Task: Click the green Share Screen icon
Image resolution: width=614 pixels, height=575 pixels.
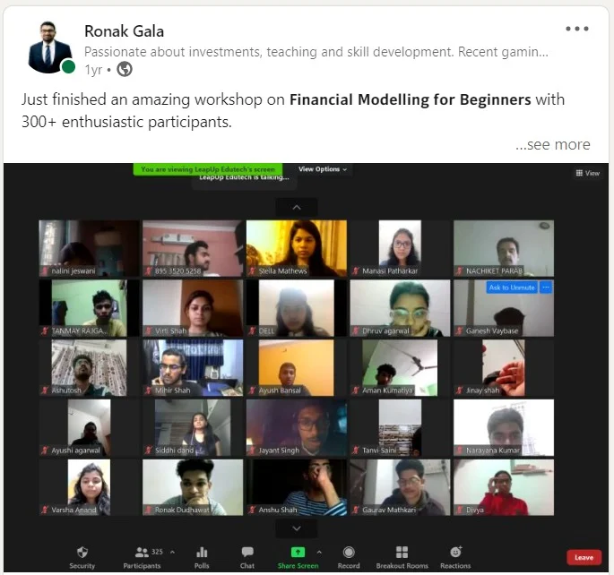Action: [298, 552]
